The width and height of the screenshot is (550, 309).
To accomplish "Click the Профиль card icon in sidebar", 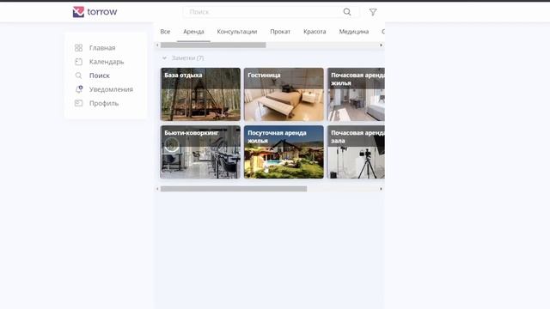I will coord(78,103).
